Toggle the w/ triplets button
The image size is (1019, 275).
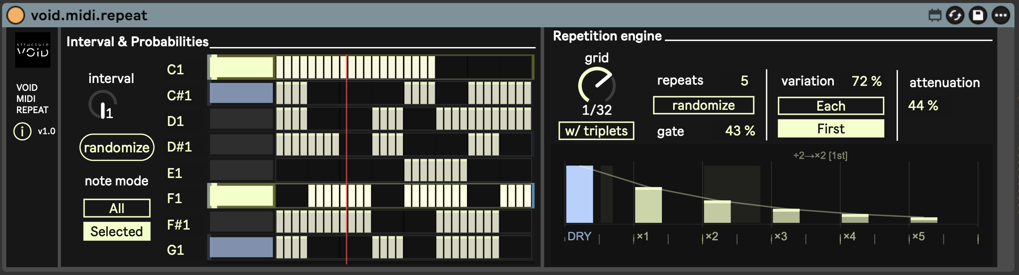pos(596,131)
